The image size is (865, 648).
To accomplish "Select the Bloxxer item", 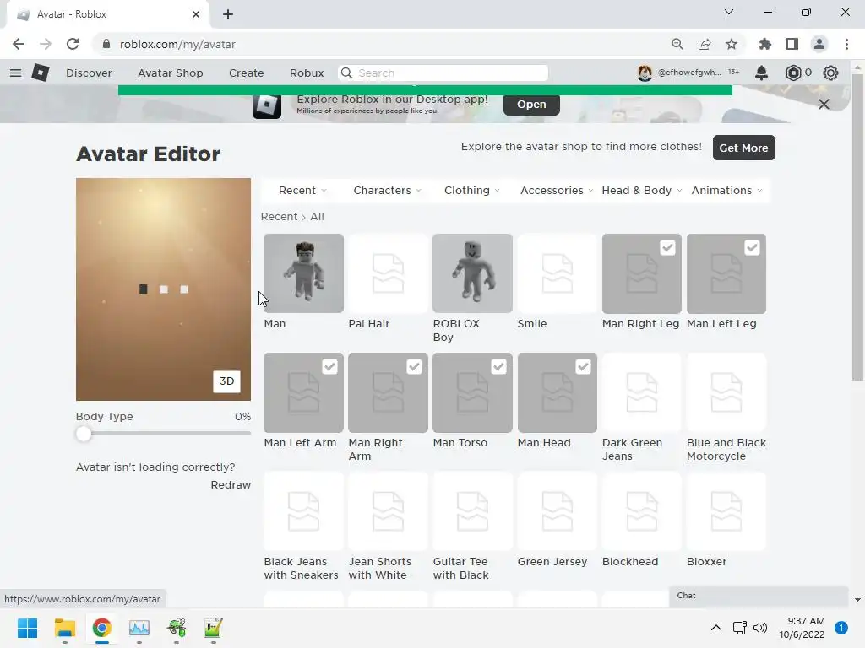I will (x=726, y=511).
